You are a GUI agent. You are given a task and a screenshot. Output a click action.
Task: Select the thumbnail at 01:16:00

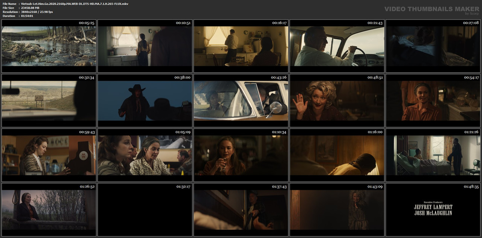(337, 155)
